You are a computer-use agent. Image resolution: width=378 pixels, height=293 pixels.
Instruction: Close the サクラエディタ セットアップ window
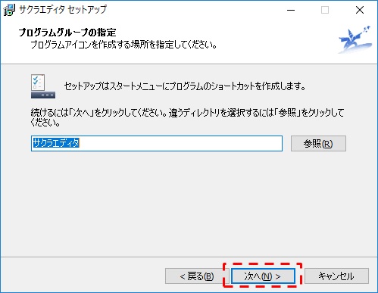360,10
